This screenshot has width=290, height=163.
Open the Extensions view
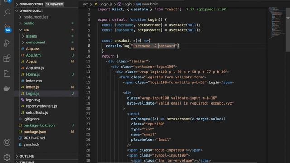(x=7, y=58)
